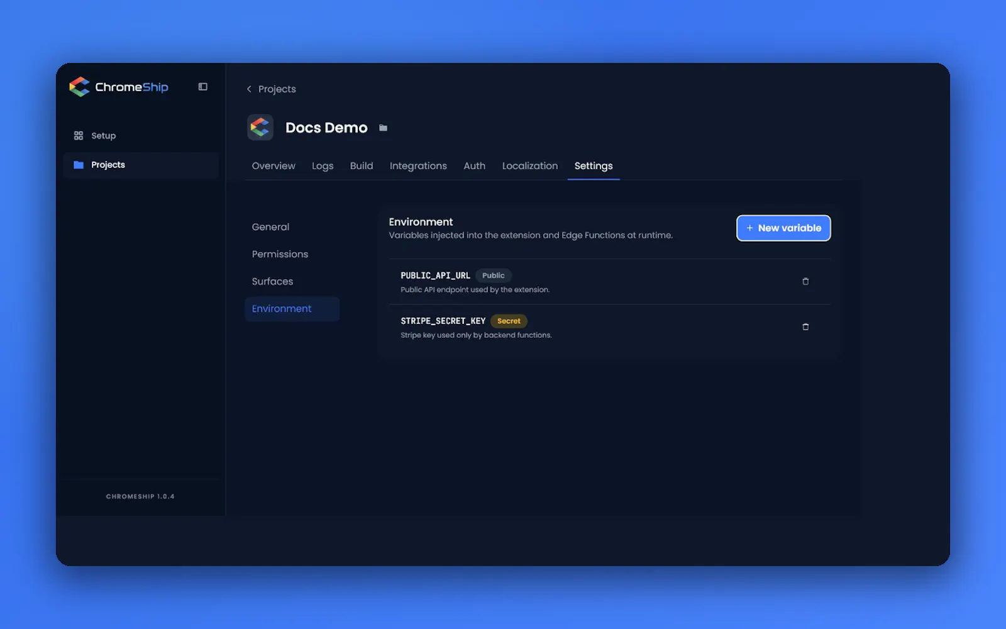
Task: Open General settings section
Action: click(x=270, y=227)
